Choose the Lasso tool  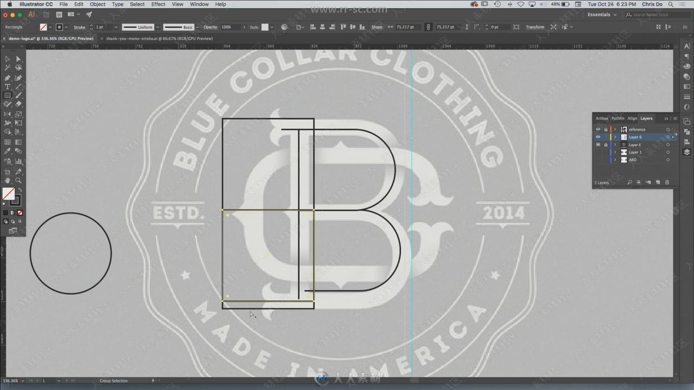(x=18, y=68)
